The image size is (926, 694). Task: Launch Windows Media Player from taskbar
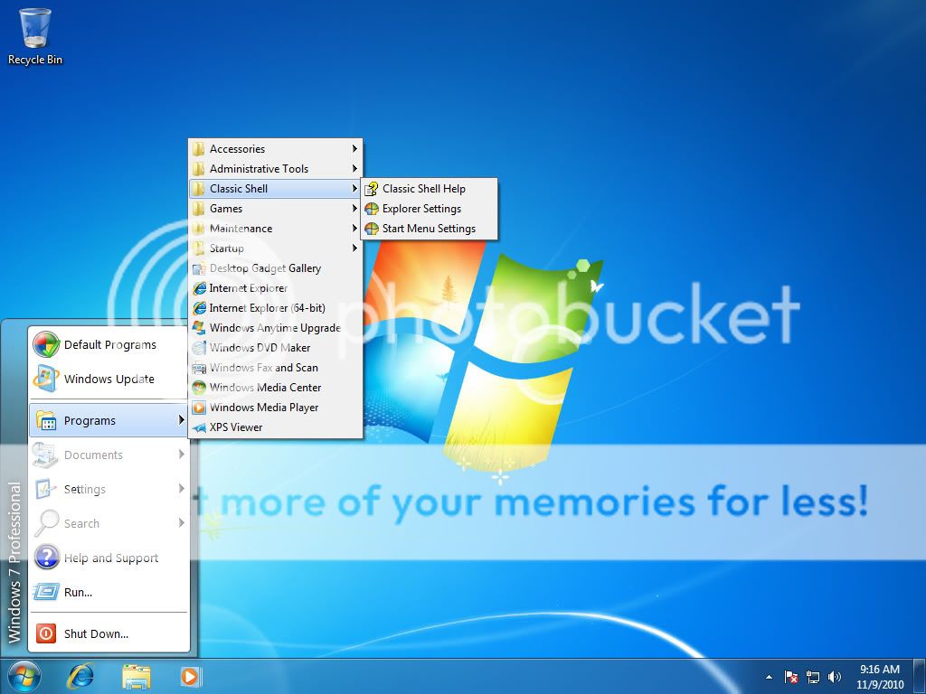point(190,676)
